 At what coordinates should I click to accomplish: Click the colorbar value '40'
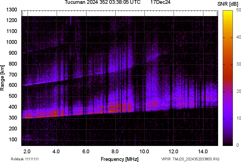[239, 37]
